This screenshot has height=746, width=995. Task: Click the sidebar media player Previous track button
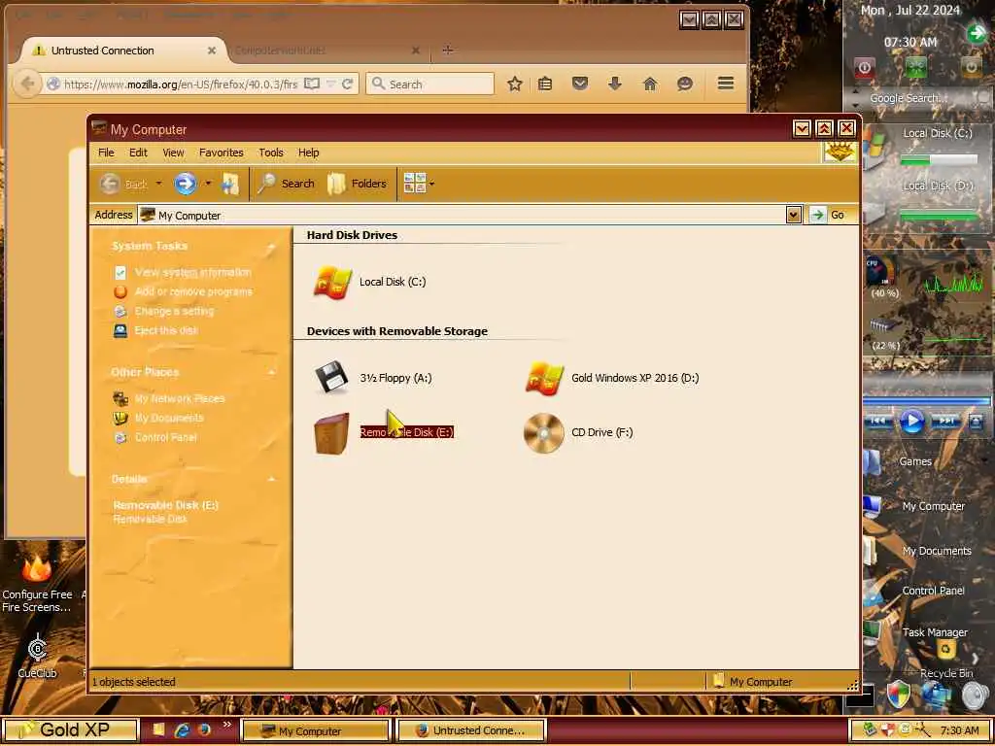(878, 421)
